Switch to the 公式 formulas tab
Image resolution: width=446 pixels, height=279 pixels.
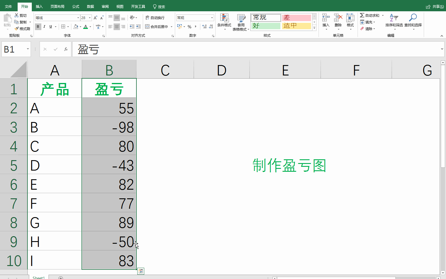(x=76, y=6)
